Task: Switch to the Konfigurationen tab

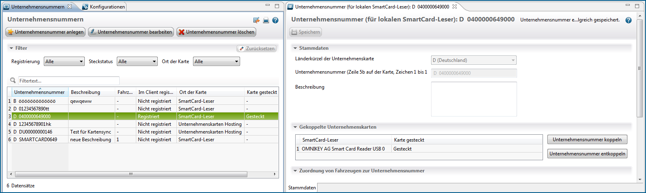Action: (x=103, y=7)
